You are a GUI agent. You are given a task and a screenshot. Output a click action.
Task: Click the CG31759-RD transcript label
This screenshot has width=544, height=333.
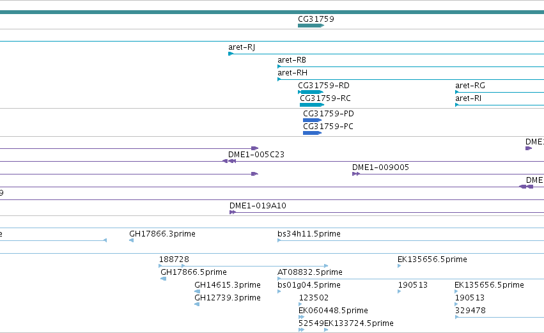(x=323, y=86)
